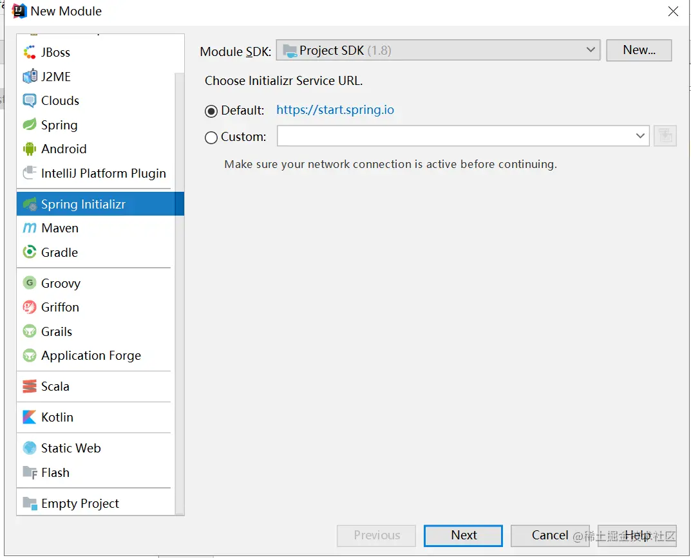This screenshot has height=558, width=691.
Task: Select the Android module type
Action: 95,149
